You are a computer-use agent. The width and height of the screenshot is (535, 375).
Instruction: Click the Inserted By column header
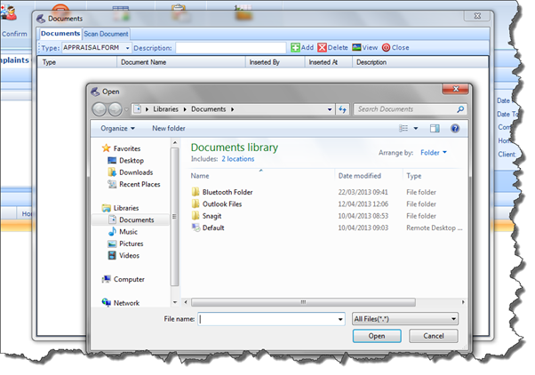pos(275,62)
